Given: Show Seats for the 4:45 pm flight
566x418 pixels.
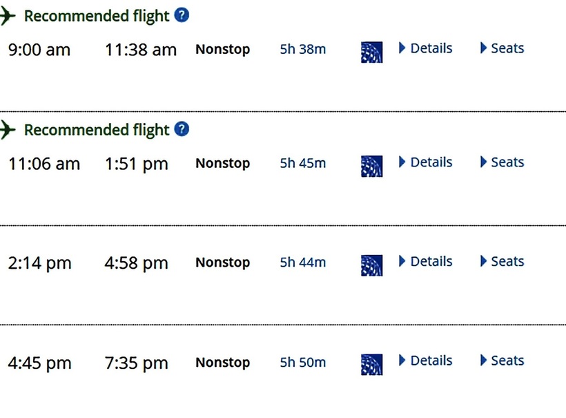Looking at the screenshot, I should click(x=502, y=361).
